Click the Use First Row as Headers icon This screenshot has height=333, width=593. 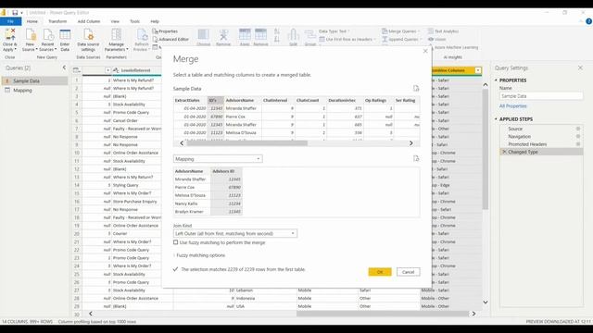tap(322, 39)
